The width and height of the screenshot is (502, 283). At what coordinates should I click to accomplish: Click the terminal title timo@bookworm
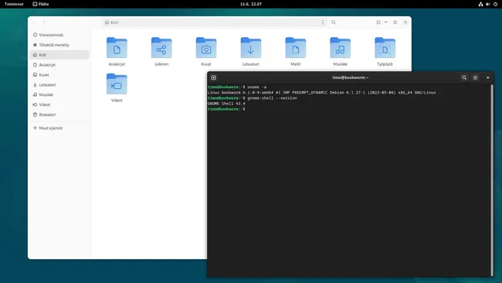tap(351, 77)
